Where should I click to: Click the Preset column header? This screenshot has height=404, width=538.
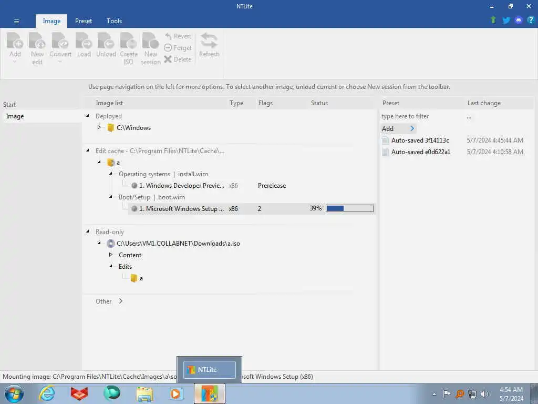391,103
